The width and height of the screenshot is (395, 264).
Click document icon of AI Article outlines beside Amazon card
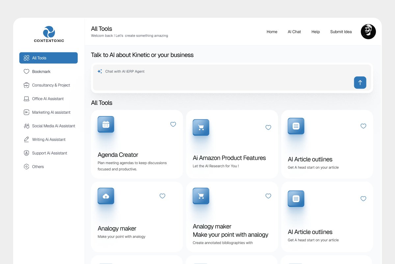296,126
